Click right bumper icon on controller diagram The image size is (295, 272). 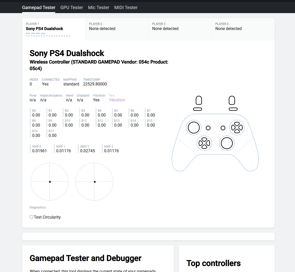coord(233,109)
